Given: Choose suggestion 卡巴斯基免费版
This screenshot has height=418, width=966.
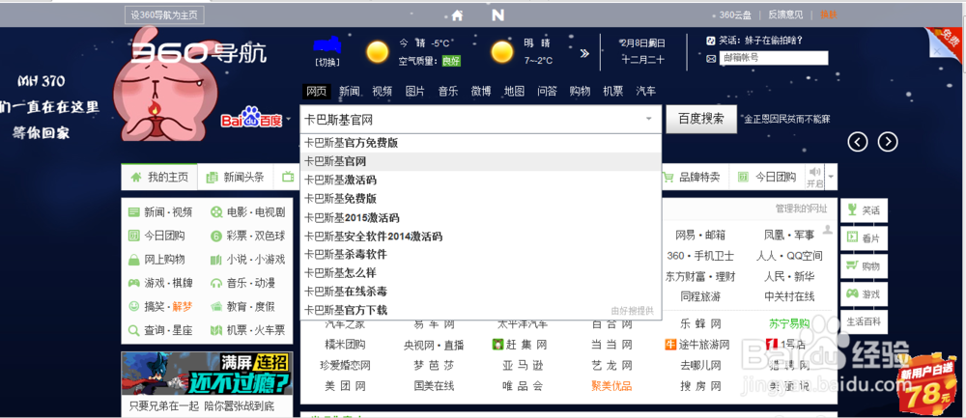Looking at the screenshot, I should (480, 199).
